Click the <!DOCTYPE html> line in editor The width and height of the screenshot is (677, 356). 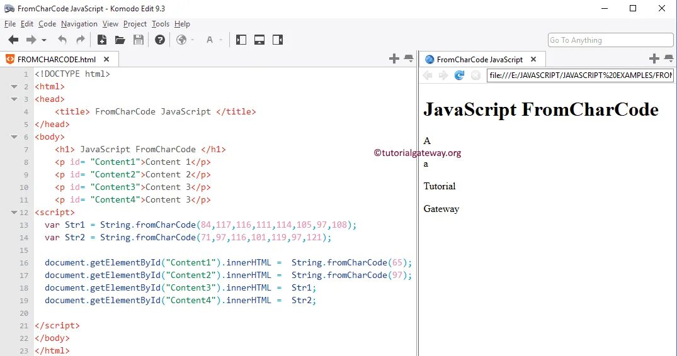tap(72, 74)
